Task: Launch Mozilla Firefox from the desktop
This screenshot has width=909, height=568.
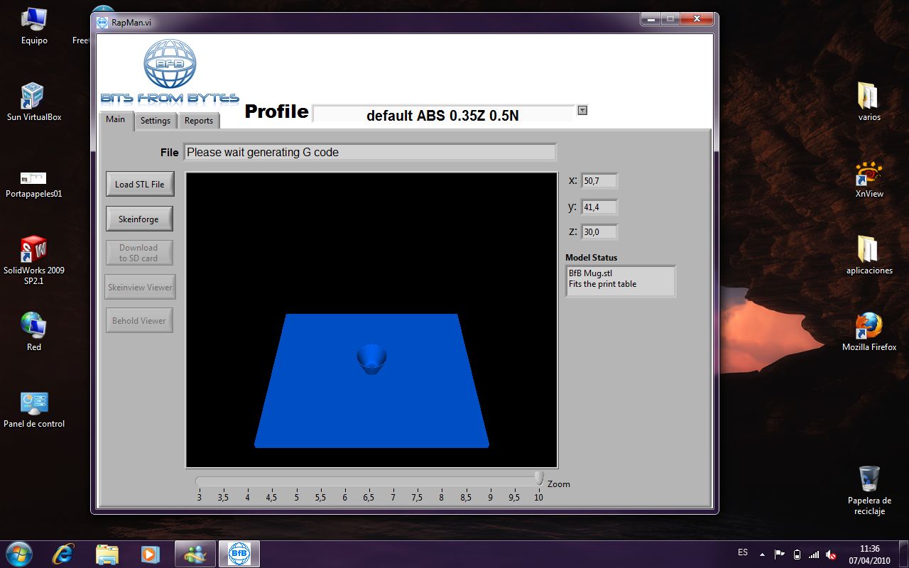Action: click(869, 327)
